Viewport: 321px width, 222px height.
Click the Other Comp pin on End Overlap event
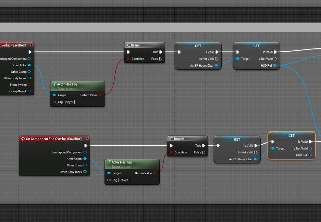(85, 165)
